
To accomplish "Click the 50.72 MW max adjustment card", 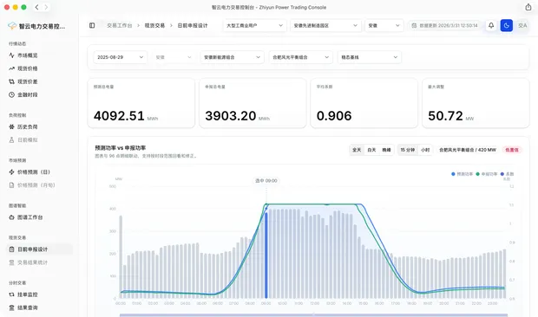I will pos(476,103).
